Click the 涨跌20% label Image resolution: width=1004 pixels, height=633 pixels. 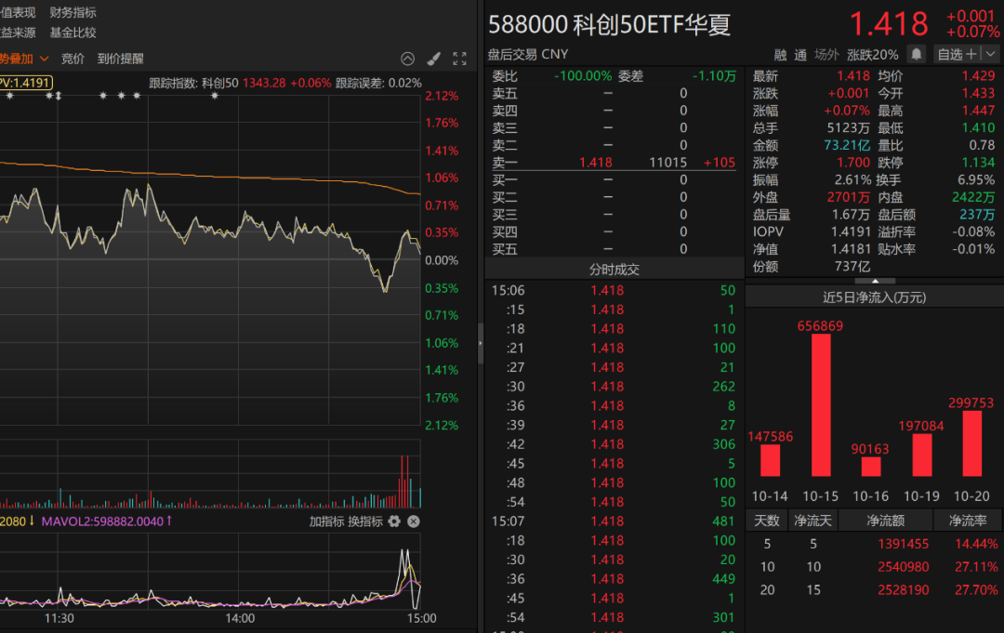tap(872, 55)
